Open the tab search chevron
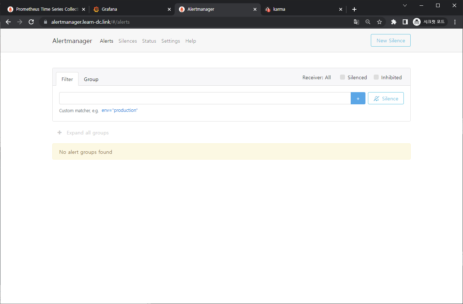Screen dimensions: 463x304 click(x=405, y=5)
